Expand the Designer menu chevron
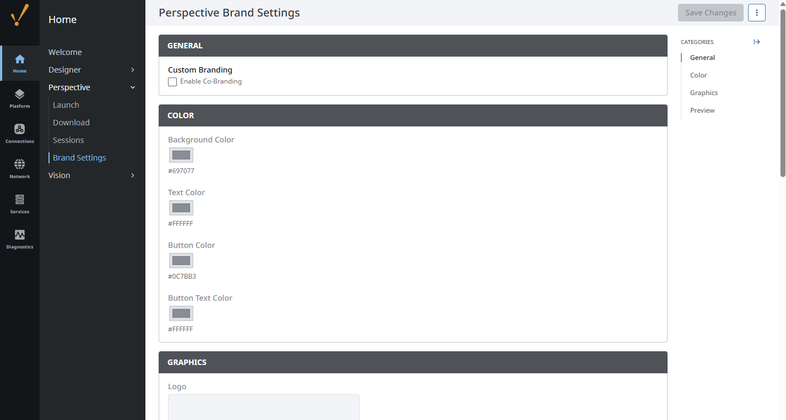This screenshot has width=786, height=420. 133,70
